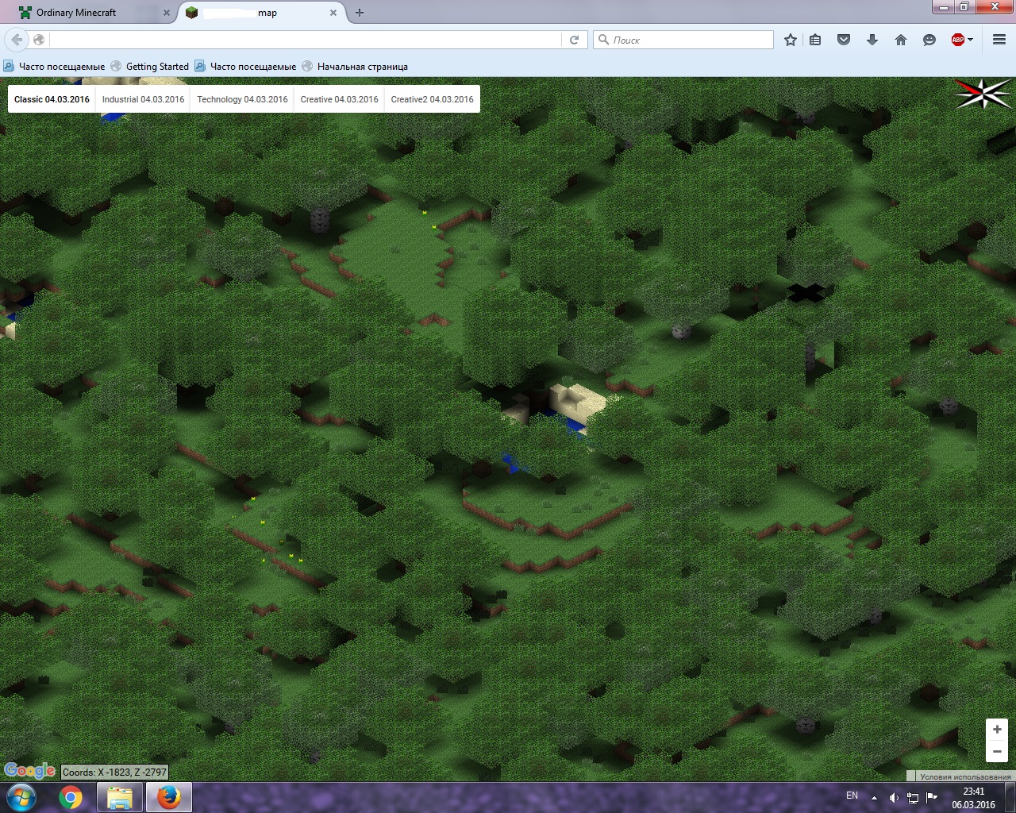Open the Adblock Plus ABP menu
The height and width of the screenshot is (813, 1016).
coord(961,40)
